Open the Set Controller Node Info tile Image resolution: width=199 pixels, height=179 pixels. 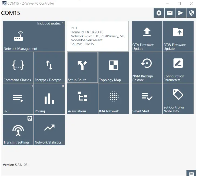[178, 99]
